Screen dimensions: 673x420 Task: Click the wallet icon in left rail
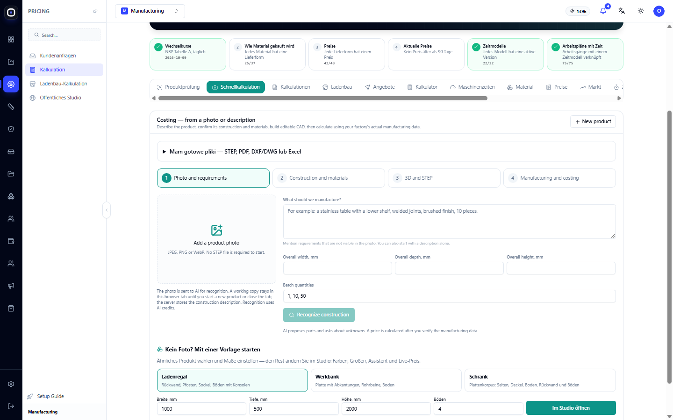click(x=11, y=241)
